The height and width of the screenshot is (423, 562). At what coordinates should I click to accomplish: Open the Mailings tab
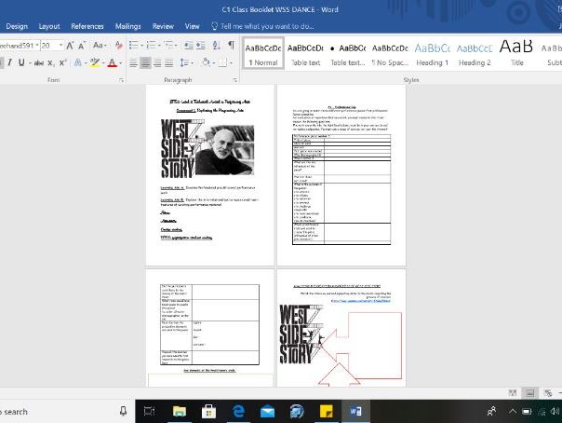tap(128, 26)
